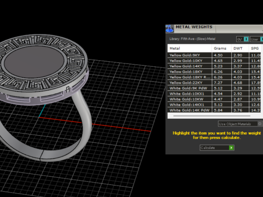Select the Yellow Gold:22KY row

214,83
